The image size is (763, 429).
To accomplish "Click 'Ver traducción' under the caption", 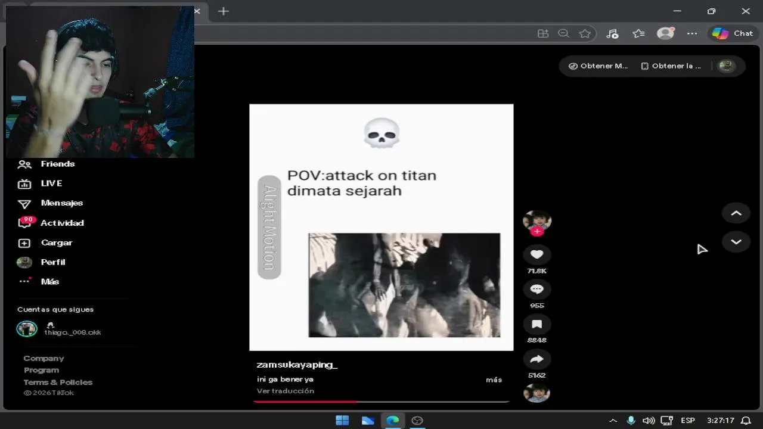I will coord(286,391).
